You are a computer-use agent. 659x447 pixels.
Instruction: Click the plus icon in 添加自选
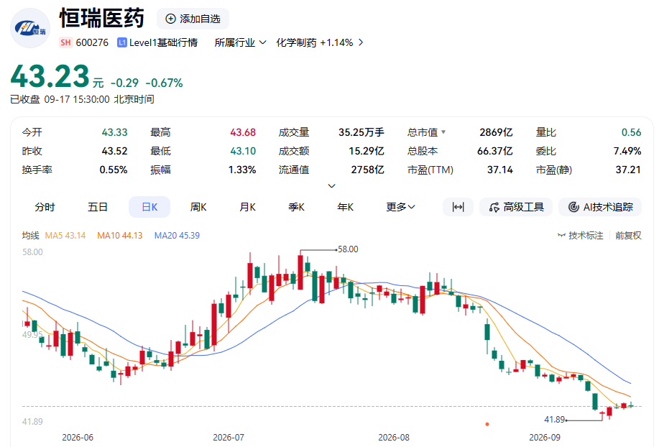[170, 19]
